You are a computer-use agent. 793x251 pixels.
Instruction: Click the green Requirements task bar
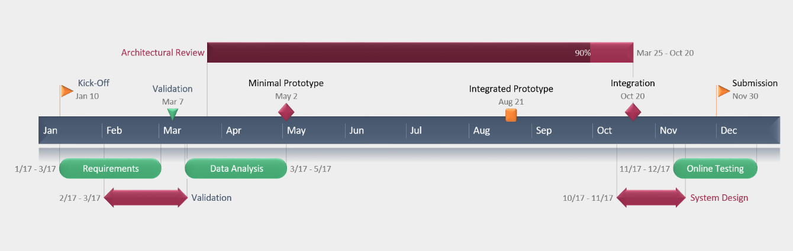[x=110, y=168]
